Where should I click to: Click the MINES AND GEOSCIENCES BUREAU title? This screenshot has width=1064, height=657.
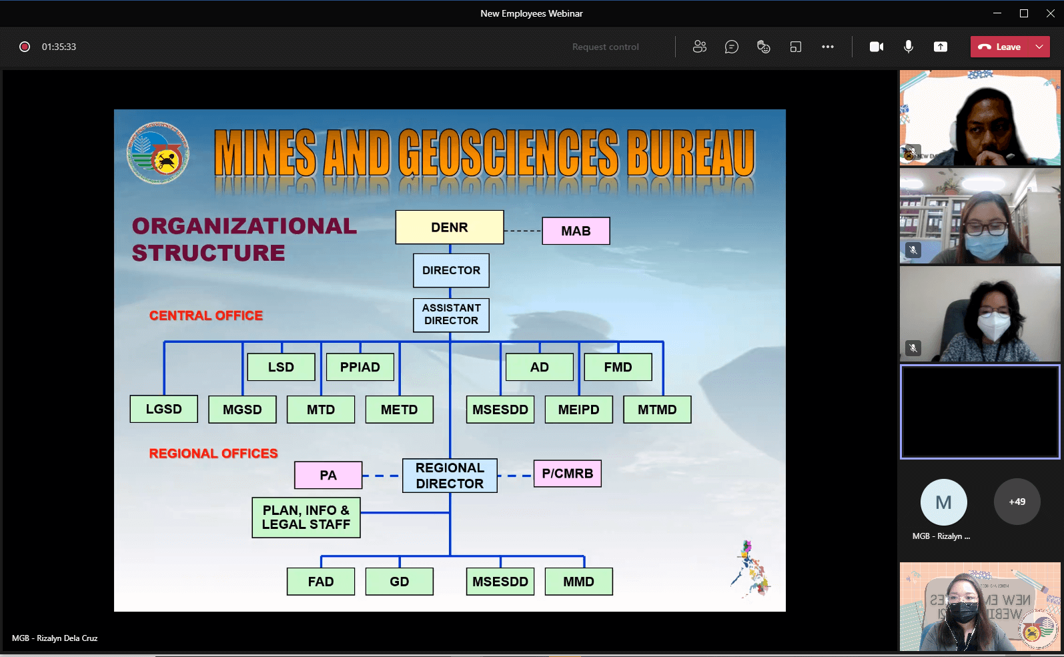pos(484,153)
